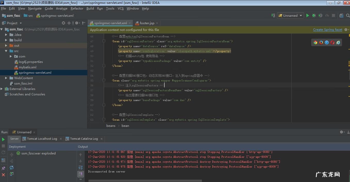Screen dimensions: 350x182
Task: Toggle scroll-to-end button in Output panel
Action: [81, 174]
